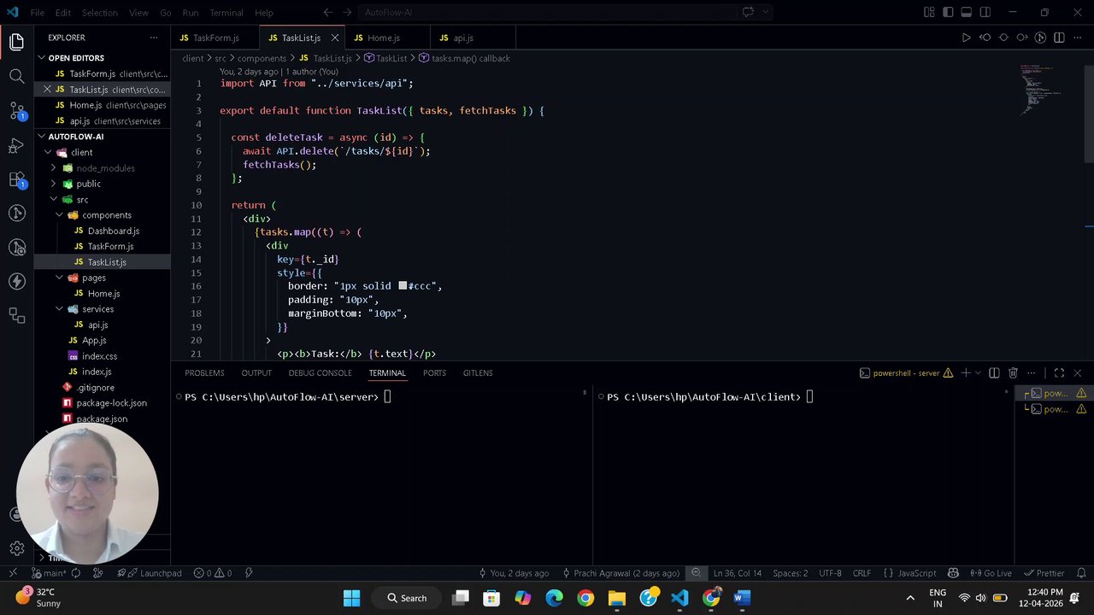Screen dimensions: 1094x615
Task: Collapse the pages folder
Action: [59, 278]
